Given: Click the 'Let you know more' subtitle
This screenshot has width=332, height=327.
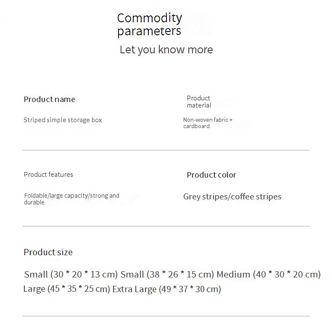Looking at the screenshot, I should point(166,50).
